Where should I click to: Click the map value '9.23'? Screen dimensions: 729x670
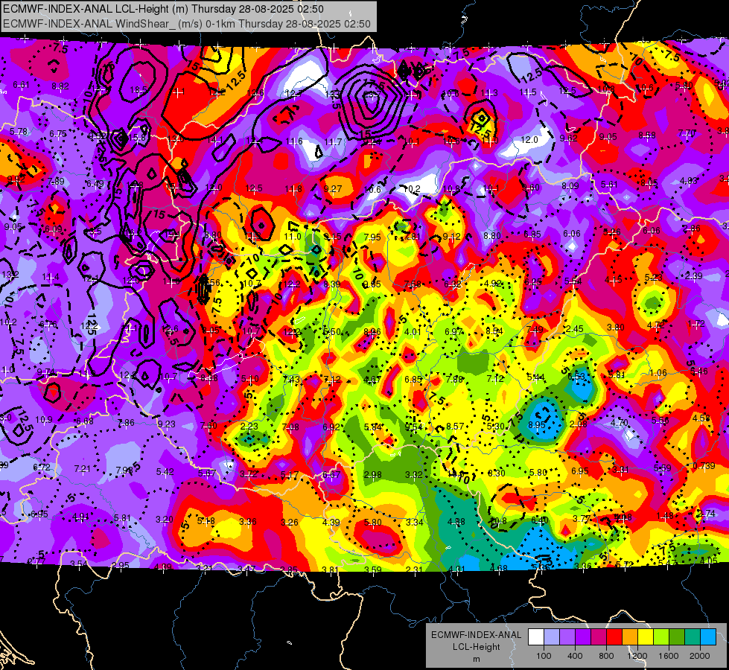167,424
